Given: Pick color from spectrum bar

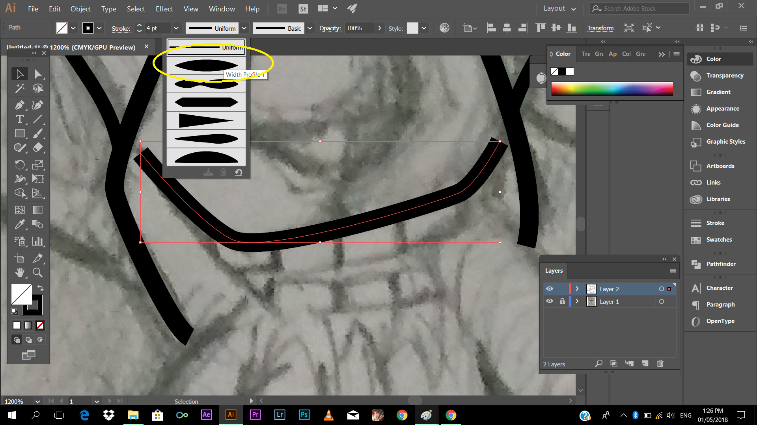Looking at the screenshot, I should point(612,89).
